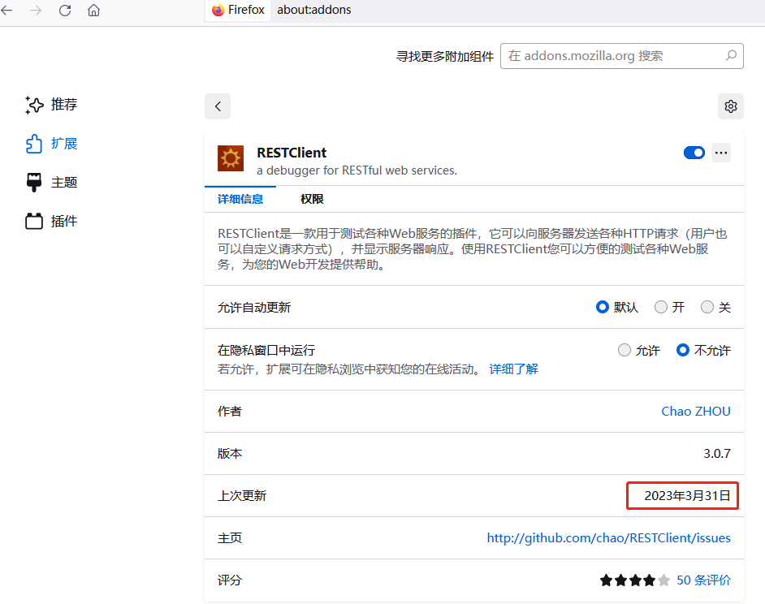Click the RESTClient extension title
The width and height of the screenshot is (765, 604).
[292, 153]
